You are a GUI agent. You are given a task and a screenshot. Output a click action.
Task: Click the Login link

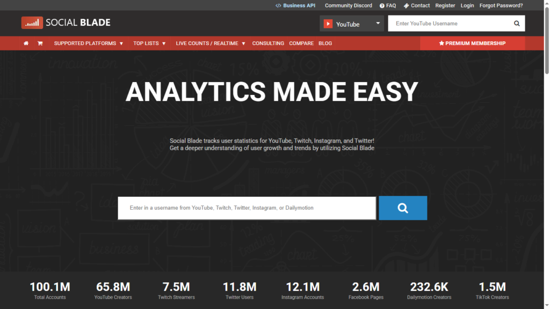point(467,5)
